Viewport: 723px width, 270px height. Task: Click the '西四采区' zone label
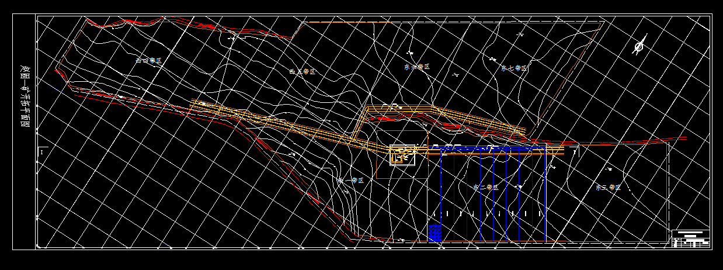pyautogui.click(x=148, y=60)
